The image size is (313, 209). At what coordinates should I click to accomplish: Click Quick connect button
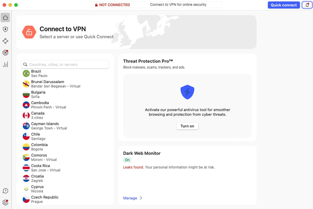point(284,5)
